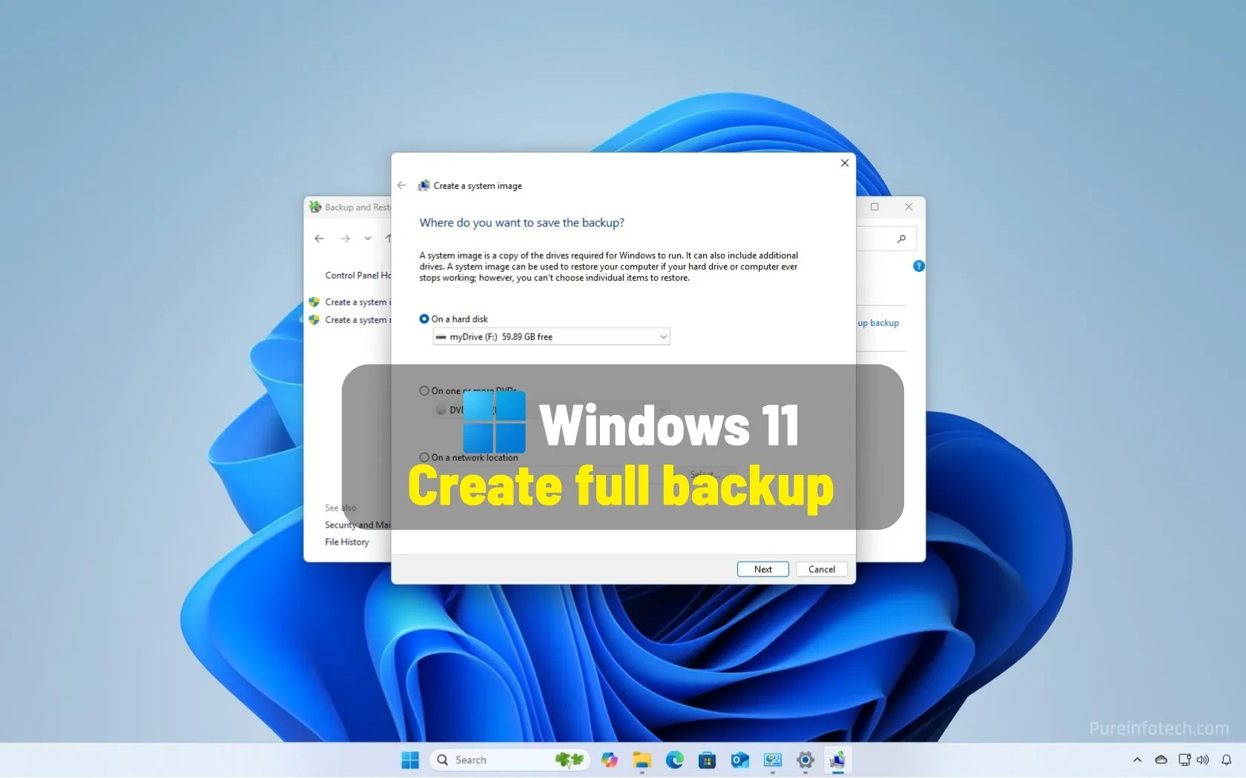Screen dimensions: 1246x778
Task: Open Outlook from the taskbar
Action: [x=739, y=759]
